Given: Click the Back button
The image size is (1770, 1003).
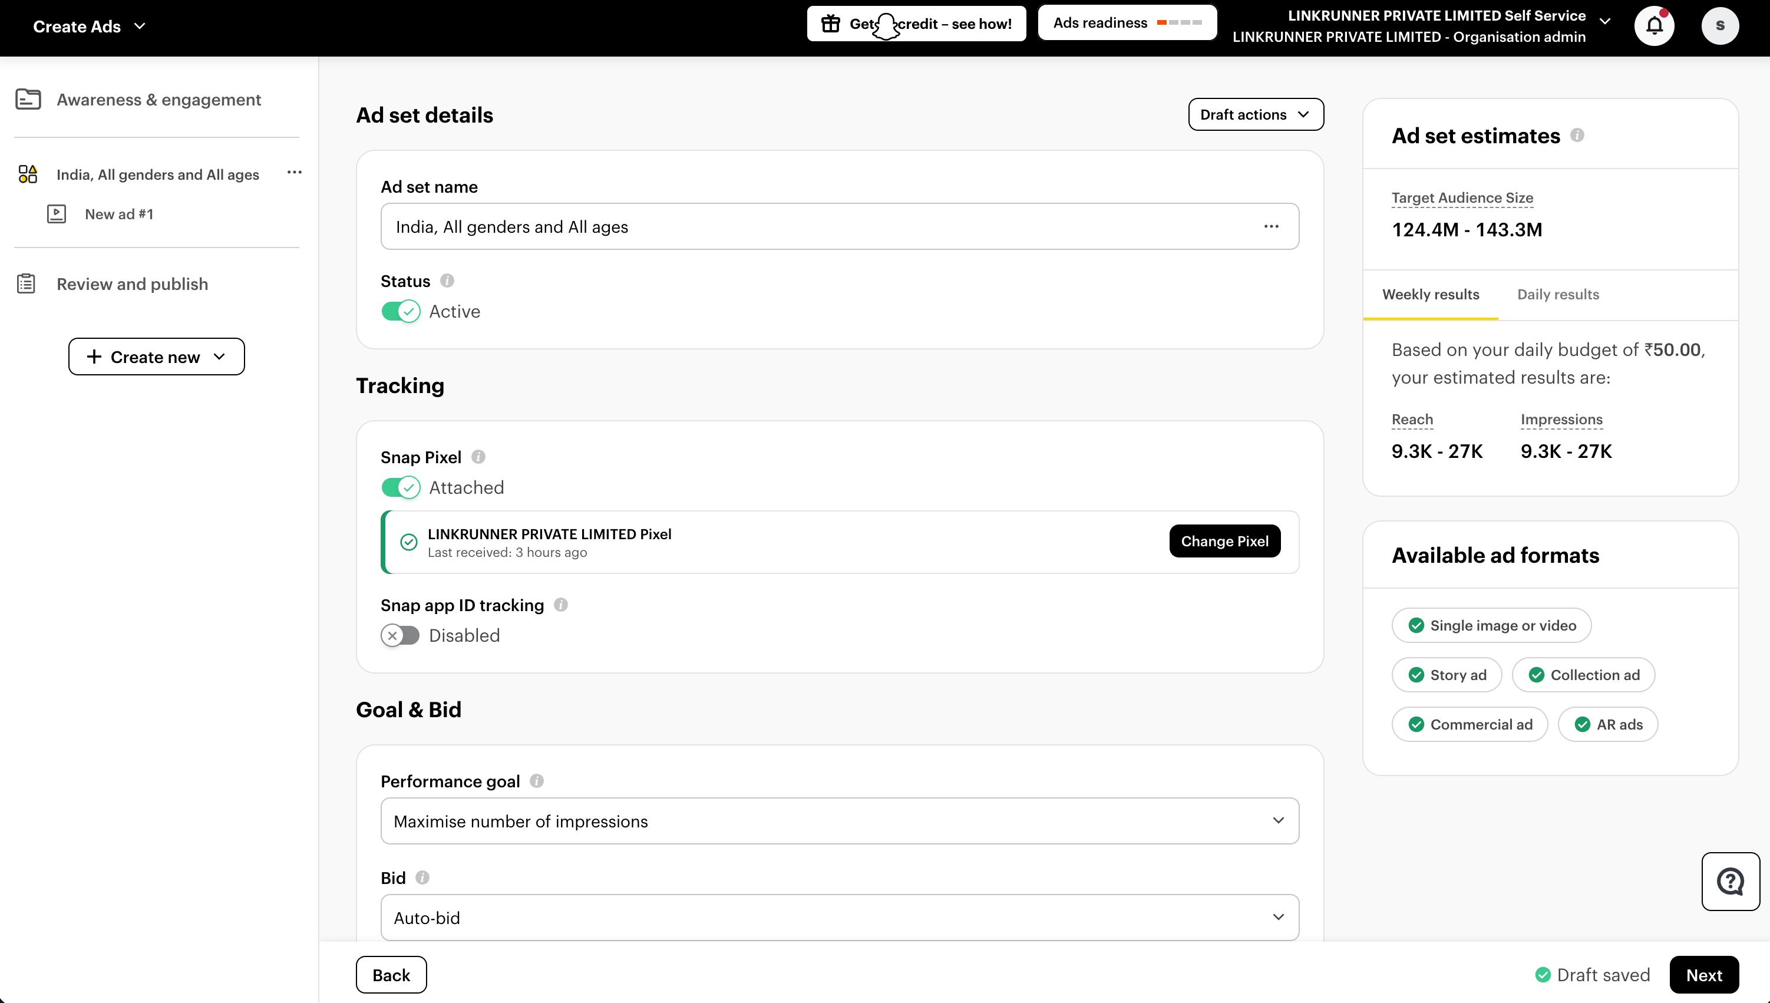Looking at the screenshot, I should tap(391, 975).
